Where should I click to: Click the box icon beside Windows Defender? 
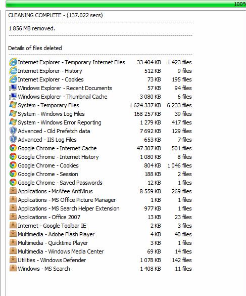(13, 260)
